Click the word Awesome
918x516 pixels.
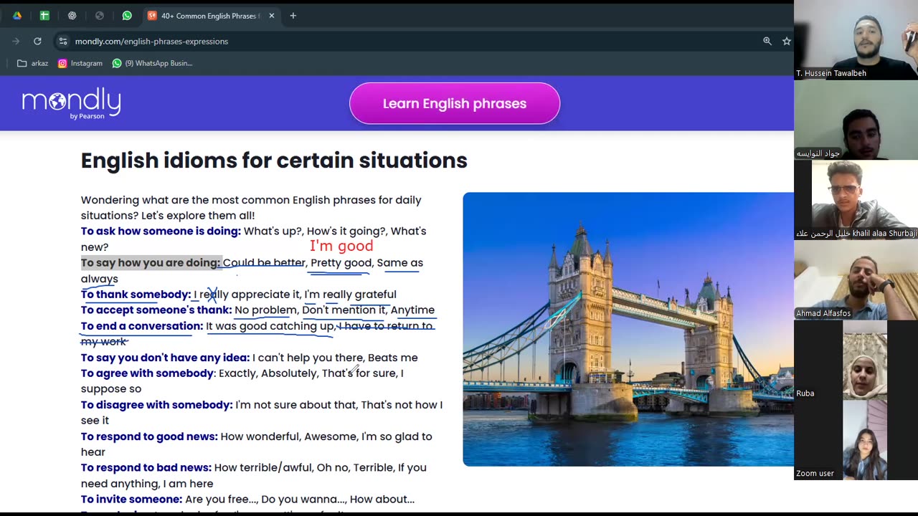[x=330, y=436]
